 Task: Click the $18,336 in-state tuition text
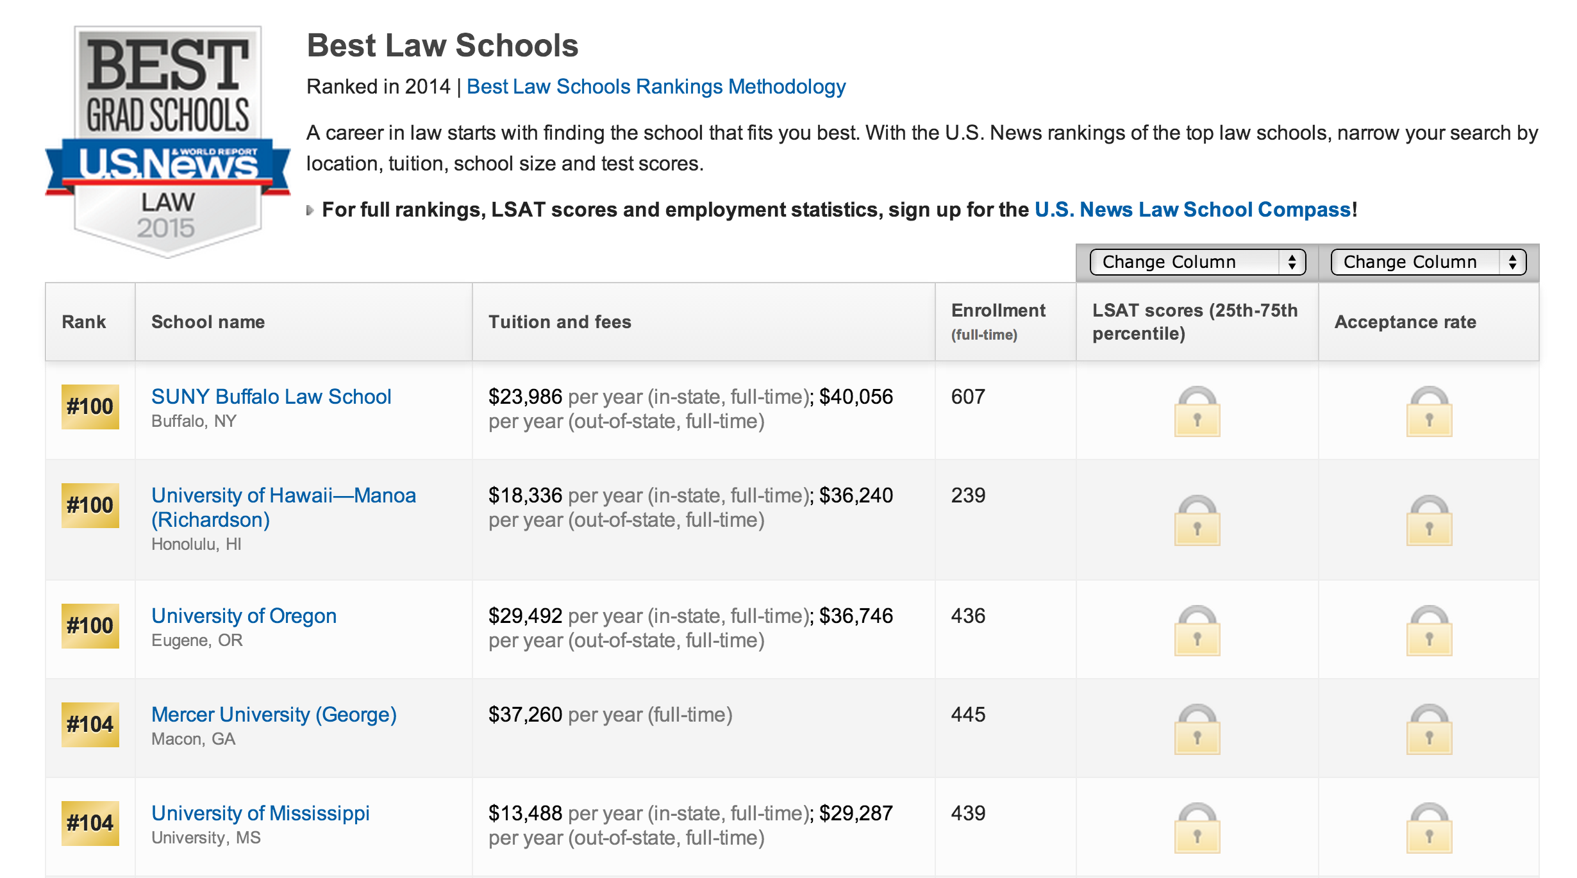[x=525, y=495]
